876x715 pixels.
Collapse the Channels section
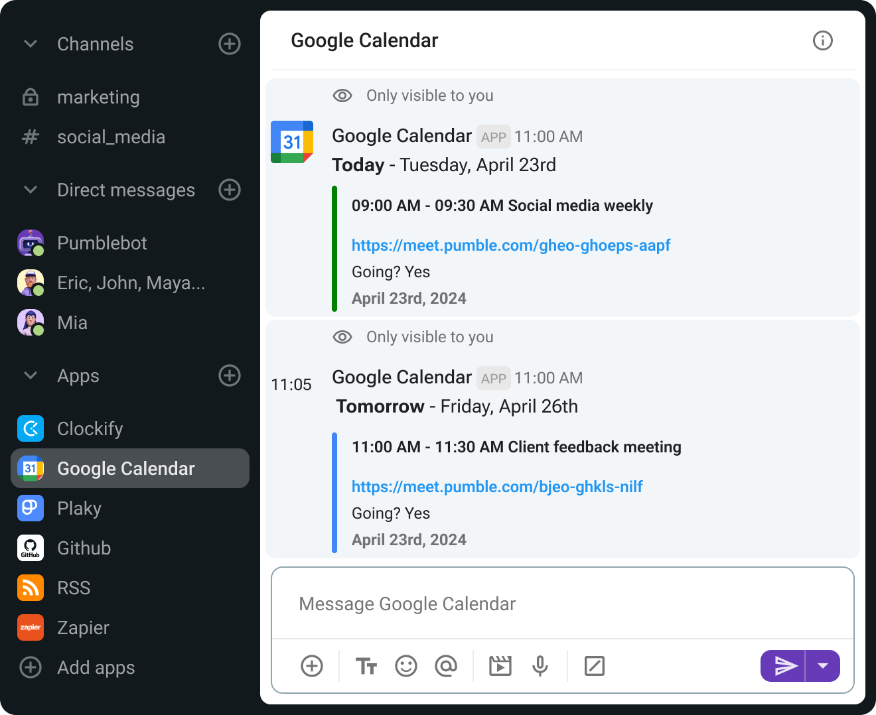[31, 44]
